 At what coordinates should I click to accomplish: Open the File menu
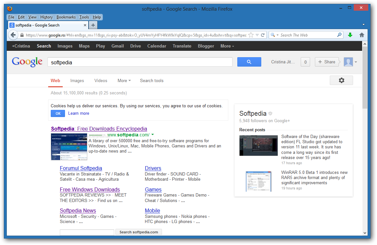(11, 17)
